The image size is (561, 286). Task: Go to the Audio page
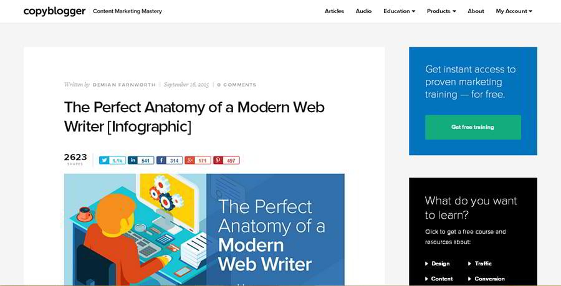(363, 11)
